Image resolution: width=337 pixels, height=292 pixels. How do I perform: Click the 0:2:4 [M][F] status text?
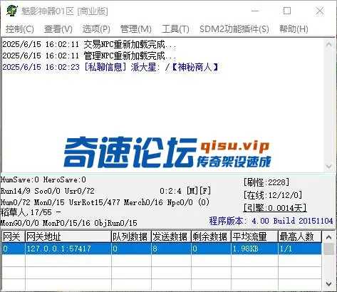(x=185, y=191)
